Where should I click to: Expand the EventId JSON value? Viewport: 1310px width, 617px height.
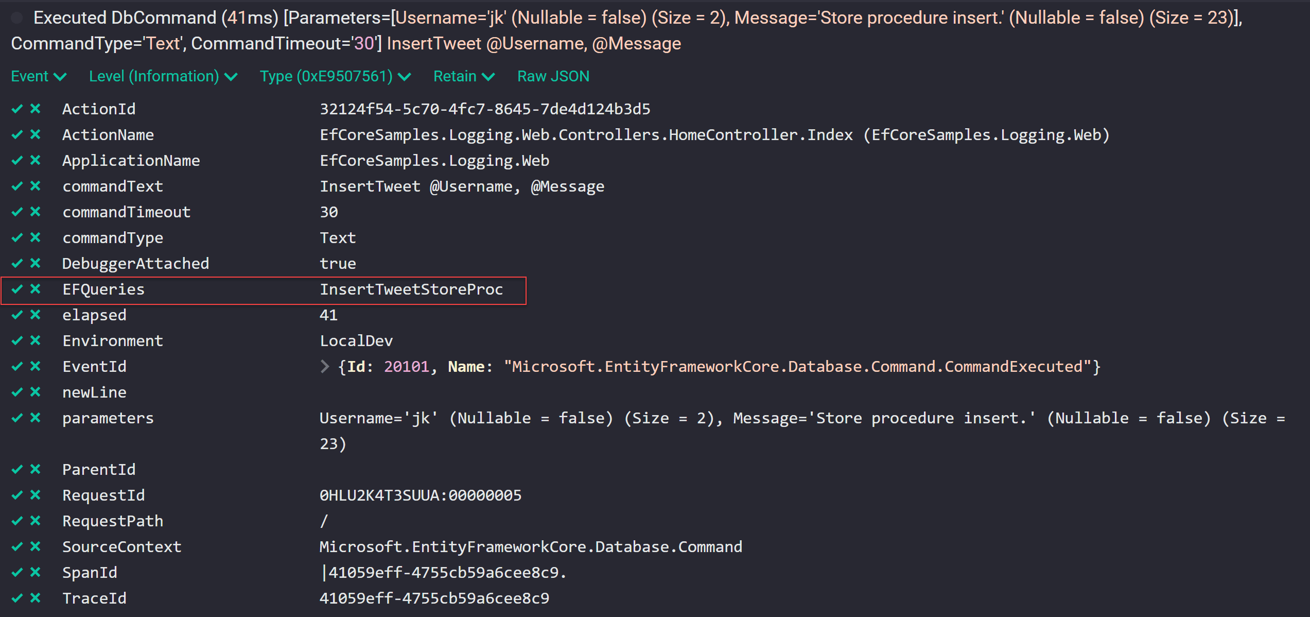(x=325, y=366)
